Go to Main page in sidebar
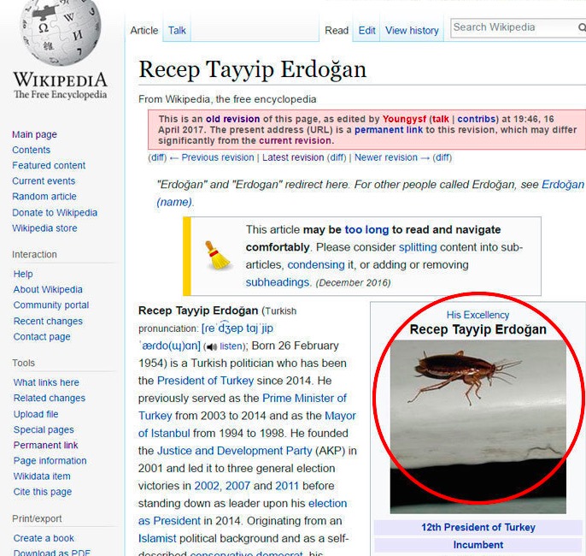The image size is (586, 556). pos(34,134)
